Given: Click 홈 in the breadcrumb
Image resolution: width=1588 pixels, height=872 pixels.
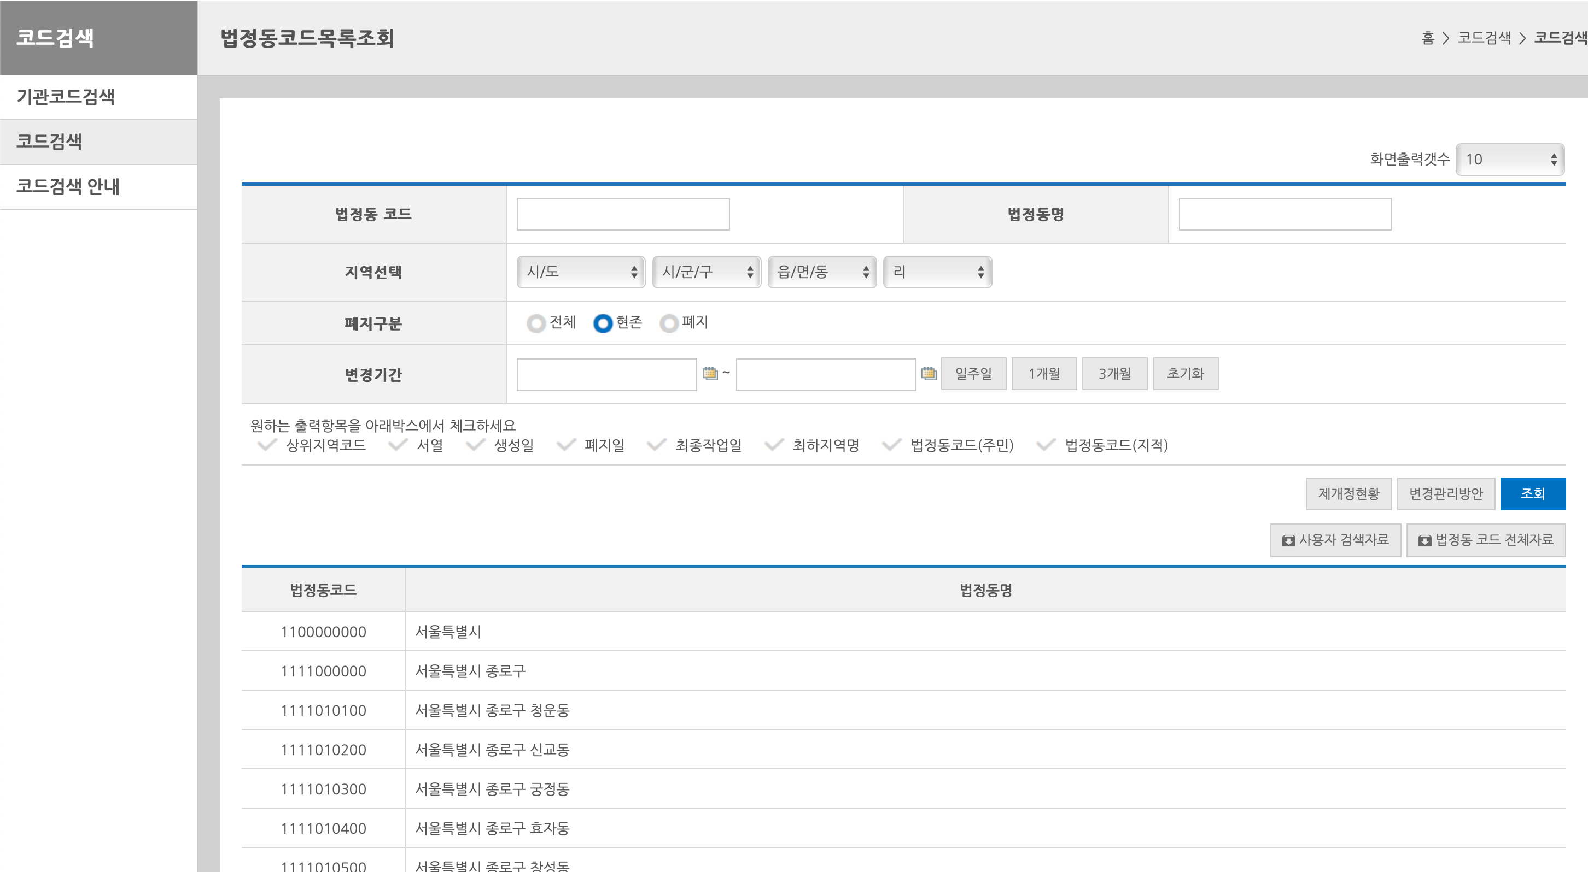Looking at the screenshot, I should coord(1427,38).
